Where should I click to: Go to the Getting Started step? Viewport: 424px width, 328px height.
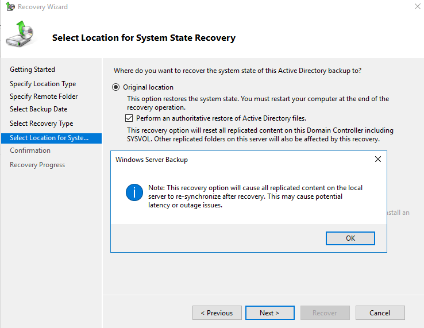(x=33, y=70)
